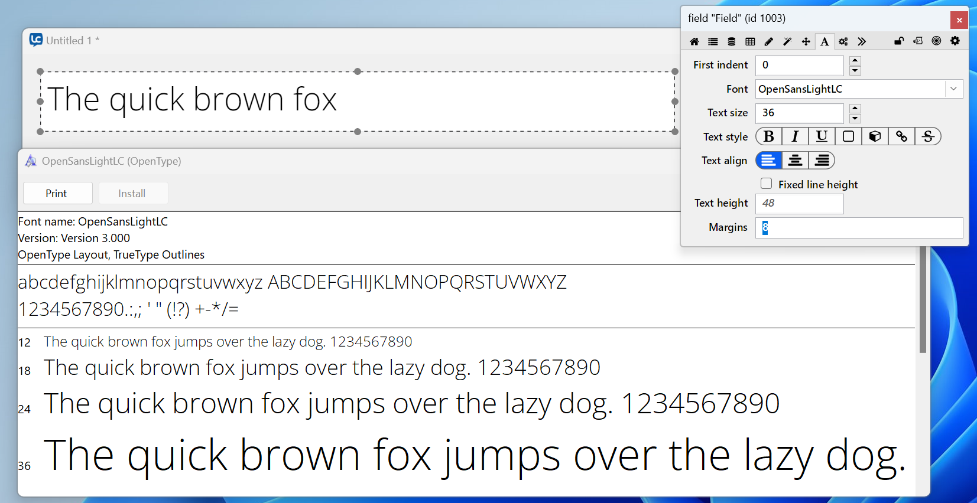Expand the Font dropdown list
Viewport: 977px width, 503px height.
click(953, 89)
